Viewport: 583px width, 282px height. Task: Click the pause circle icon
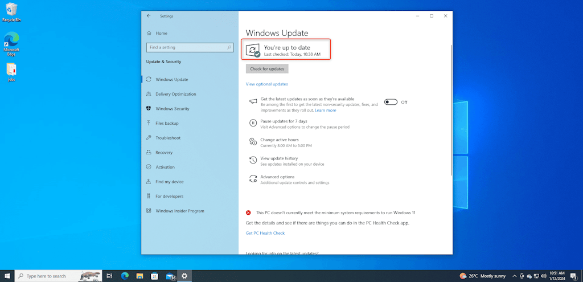(253, 123)
